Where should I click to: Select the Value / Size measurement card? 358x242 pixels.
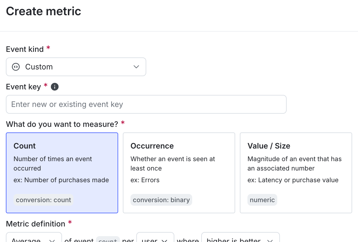tap(296, 173)
